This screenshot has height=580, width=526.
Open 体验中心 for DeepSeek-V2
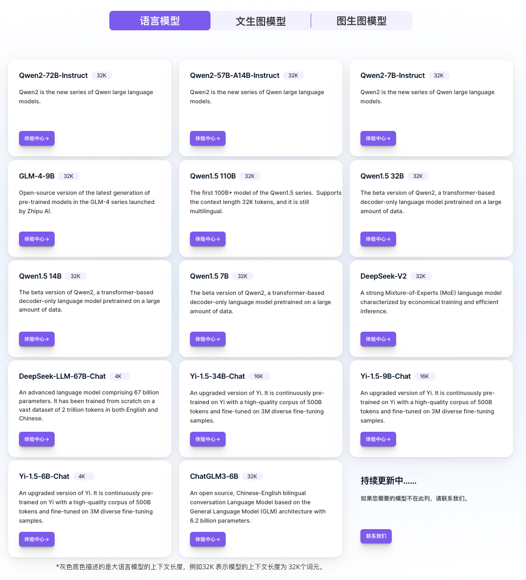coord(378,339)
